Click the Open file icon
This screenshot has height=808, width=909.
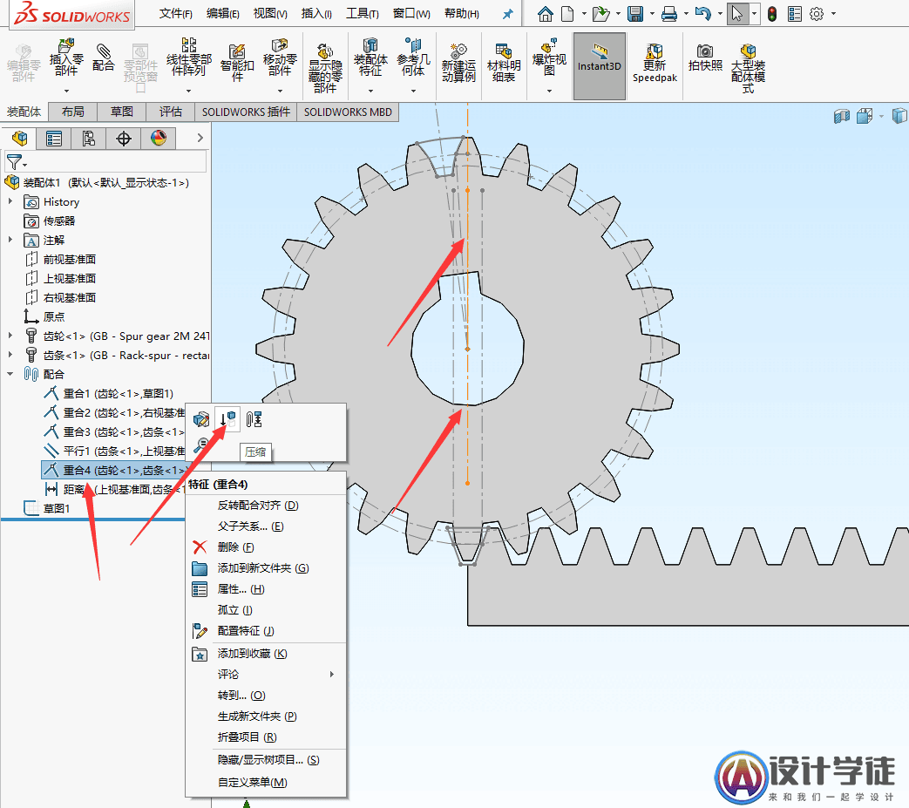[x=601, y=14]
